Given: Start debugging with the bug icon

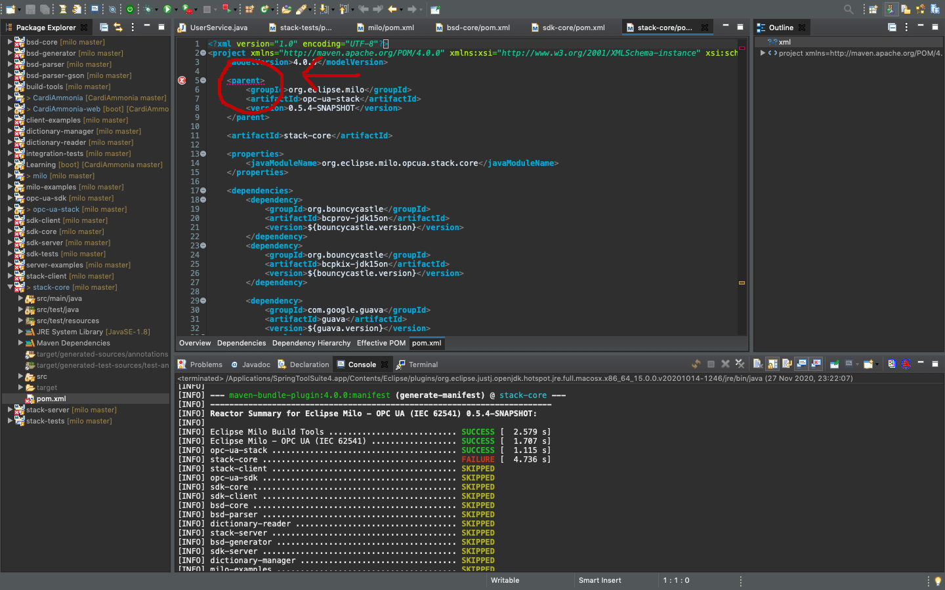Looking at the screenshot, I should coord(148,9).
